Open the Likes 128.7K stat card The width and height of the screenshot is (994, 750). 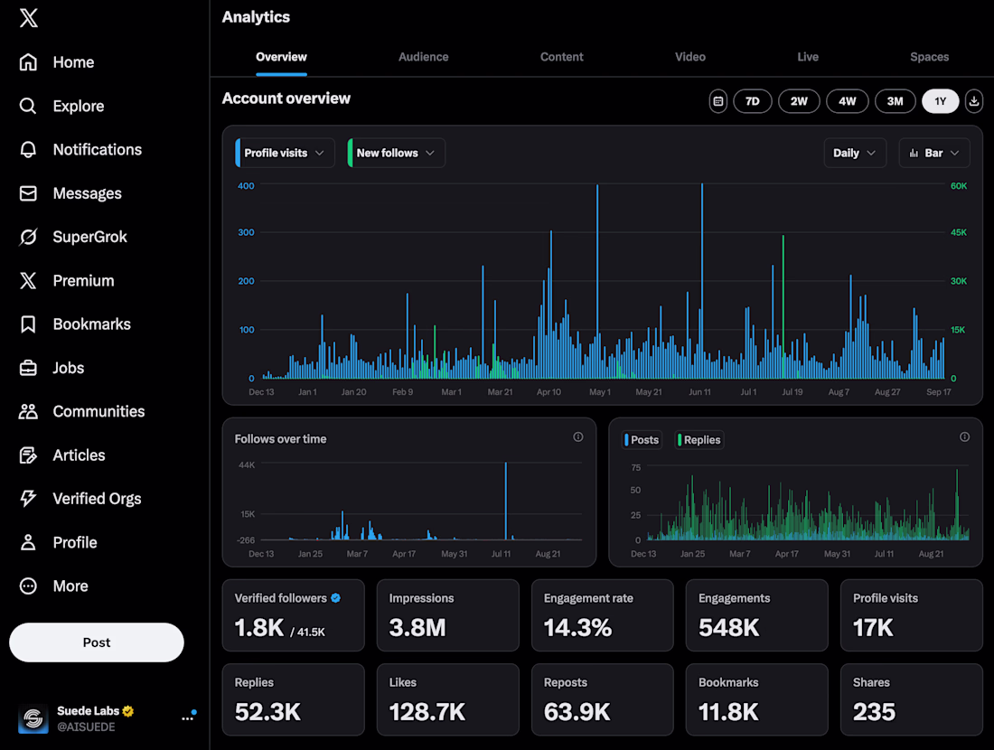(447, 699)
